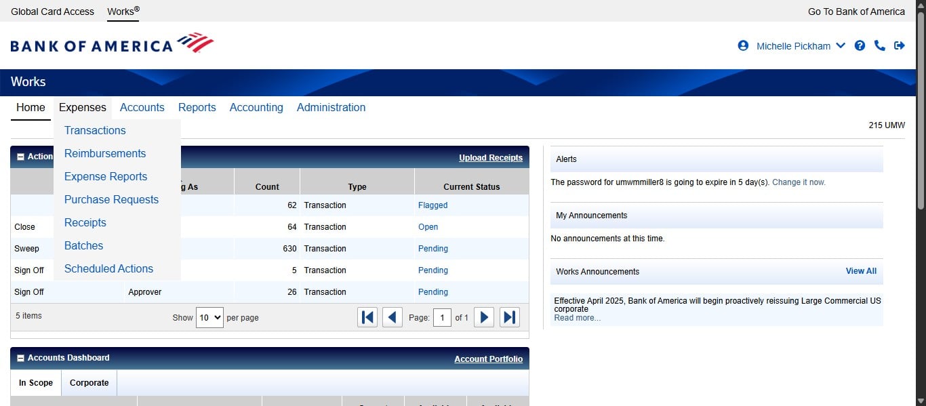This screenshot has height=406, width=926.
Task: Open Expense Reports in Expenses menu
Action: (106, 176)
